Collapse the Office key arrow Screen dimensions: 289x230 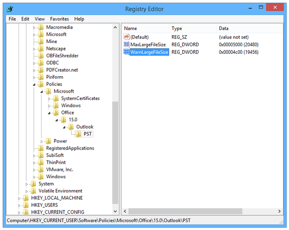(x=49, y=113)
